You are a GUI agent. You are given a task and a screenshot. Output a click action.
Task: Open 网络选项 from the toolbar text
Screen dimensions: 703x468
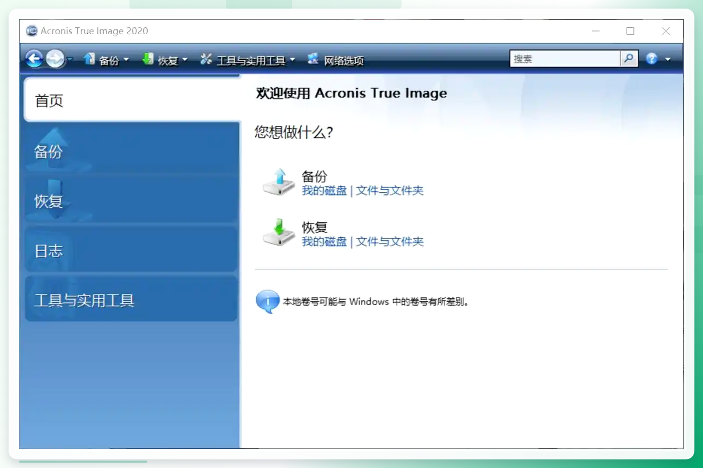click(x=343, y=60)
